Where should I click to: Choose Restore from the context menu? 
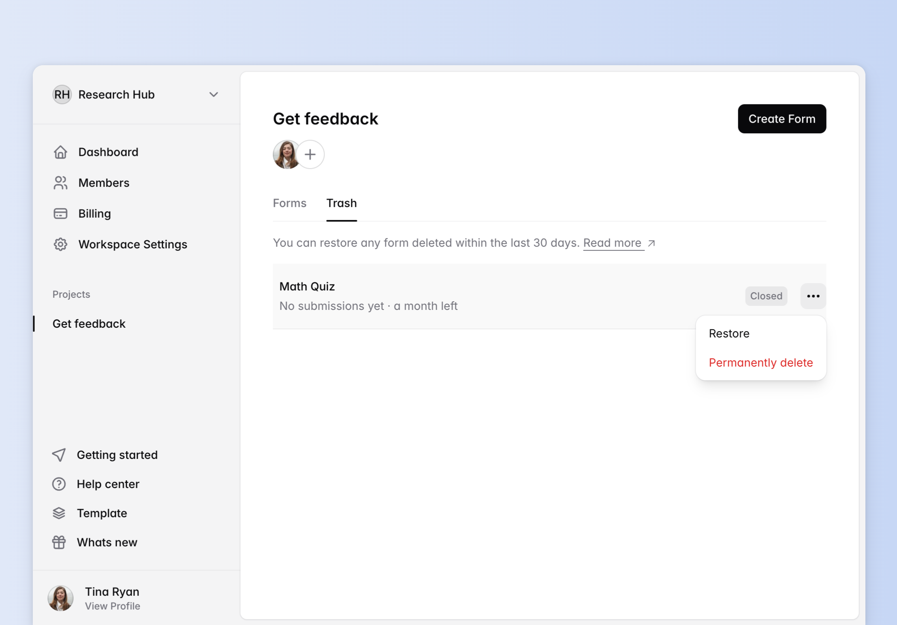pos(729,333)
